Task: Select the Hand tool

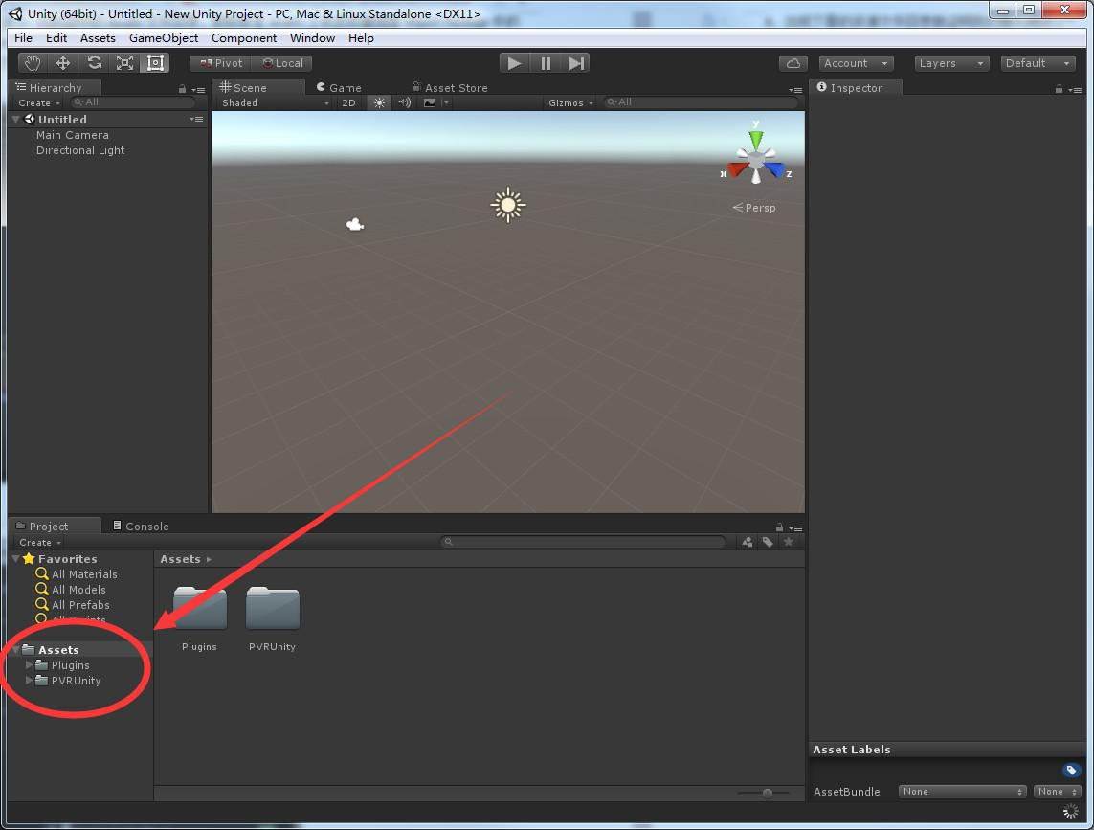Action: (33, 63)
